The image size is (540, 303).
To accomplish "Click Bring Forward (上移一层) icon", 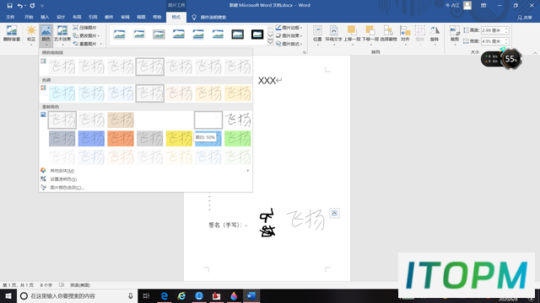I will [352, 34].
